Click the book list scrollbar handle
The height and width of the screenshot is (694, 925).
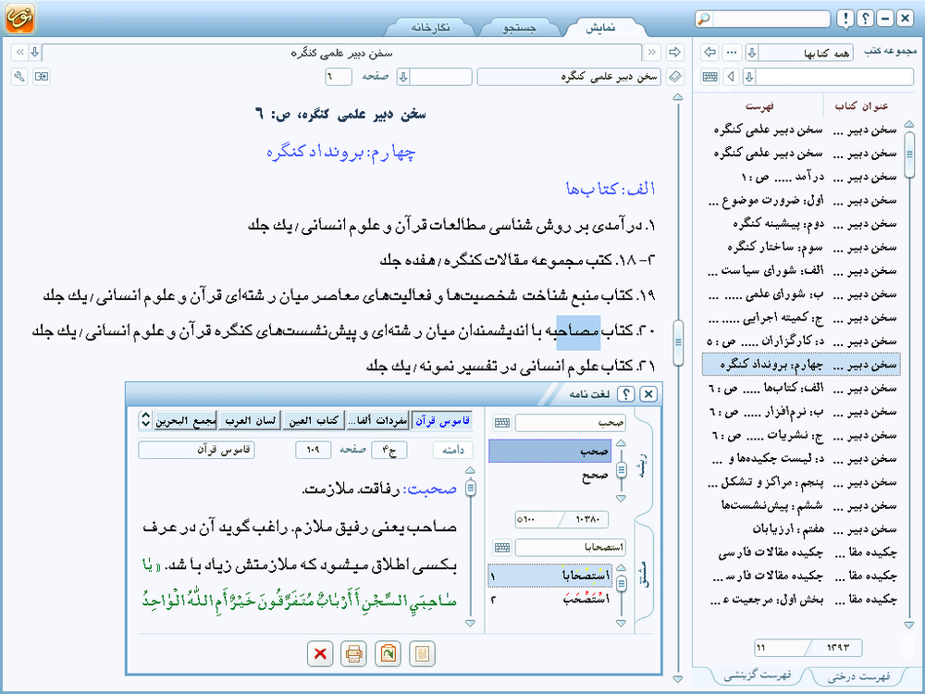[909, 153]
